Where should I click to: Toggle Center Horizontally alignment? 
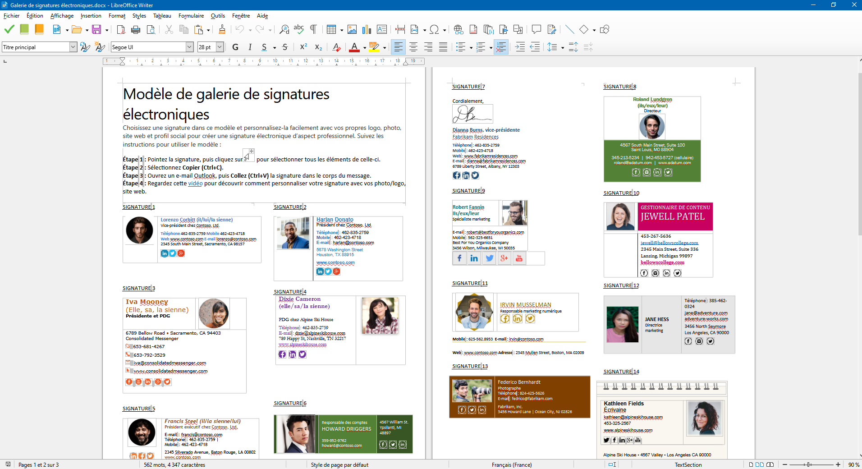click(x=413, y=47)
